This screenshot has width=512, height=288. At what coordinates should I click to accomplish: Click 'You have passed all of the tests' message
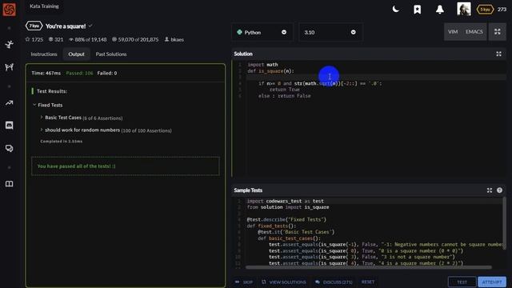77,166
